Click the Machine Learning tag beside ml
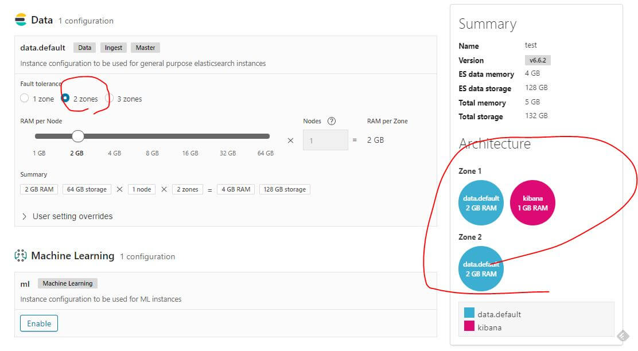 [68, 283]
